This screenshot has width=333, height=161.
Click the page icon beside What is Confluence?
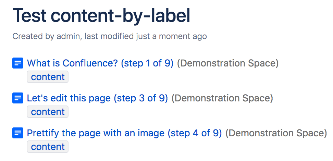[18, 63]
